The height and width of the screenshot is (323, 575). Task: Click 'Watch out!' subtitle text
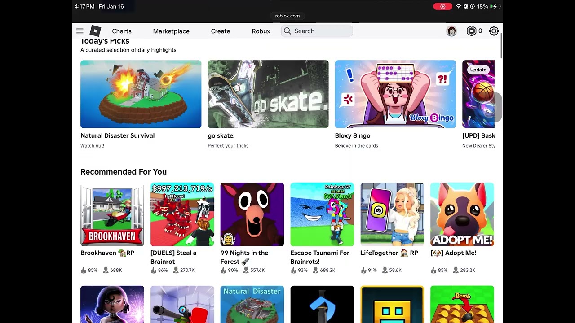pyautogui.click(x=92, y=146)
